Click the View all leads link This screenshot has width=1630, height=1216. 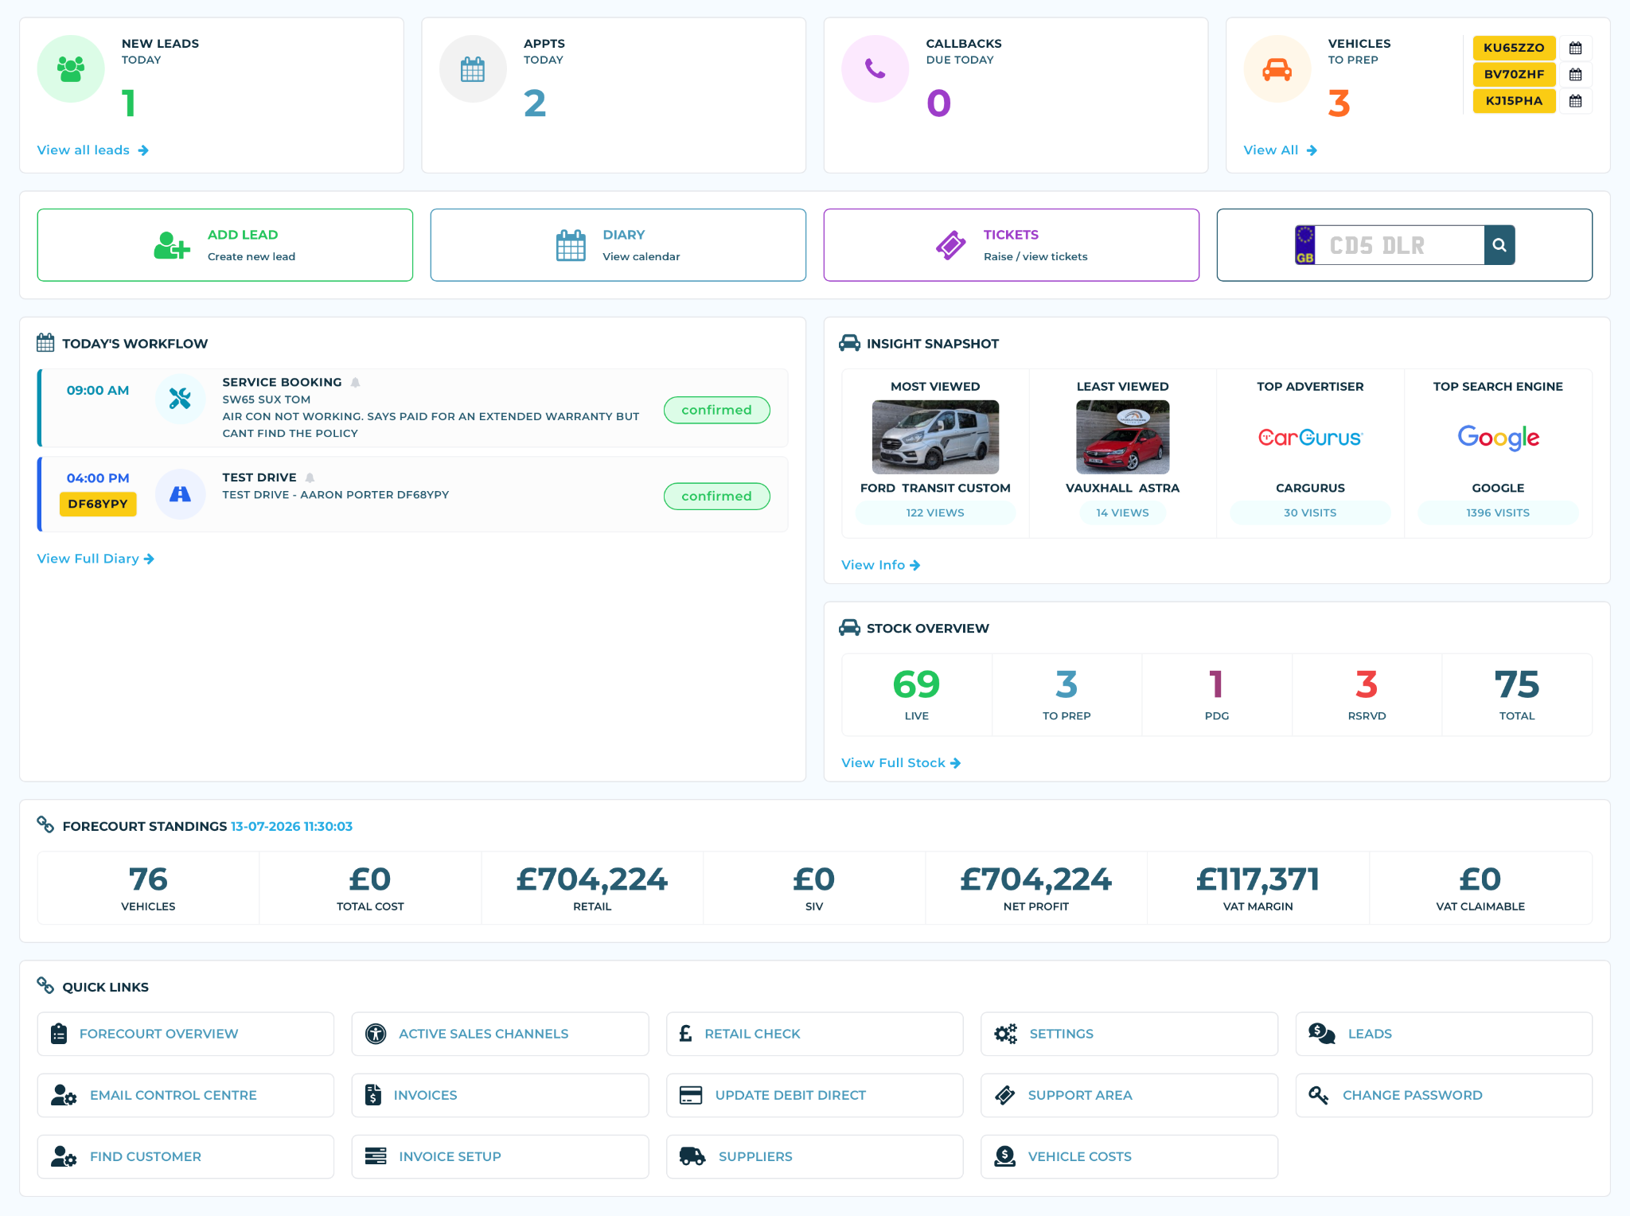pos(93,150)
